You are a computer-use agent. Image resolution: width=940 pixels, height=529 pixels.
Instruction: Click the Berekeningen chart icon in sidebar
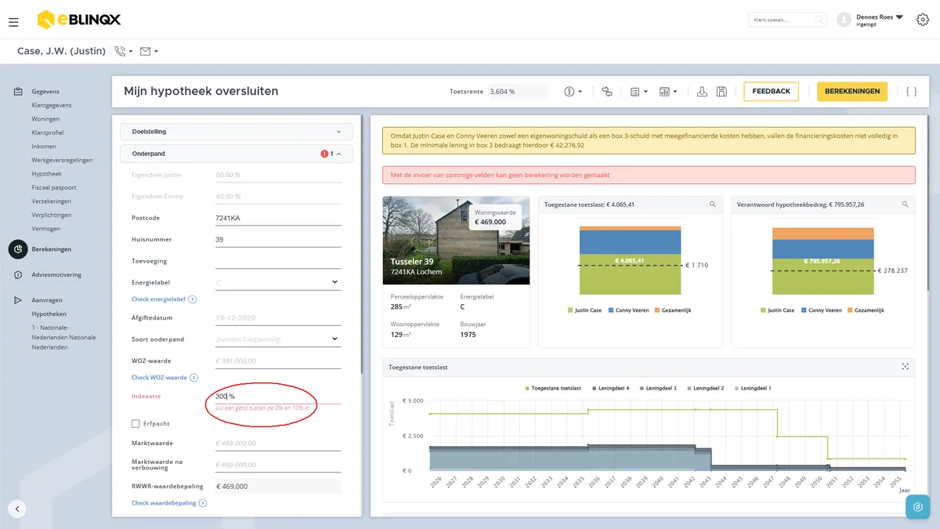pyautogui.click(x=18, y=249)
